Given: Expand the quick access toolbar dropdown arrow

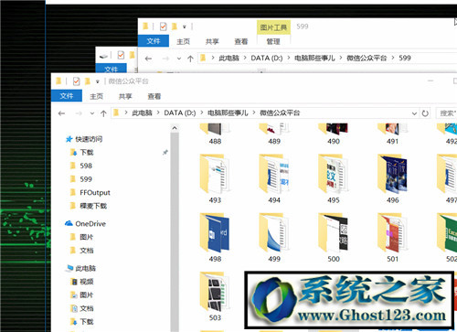Looking at the screenshot, I should 98,81.
